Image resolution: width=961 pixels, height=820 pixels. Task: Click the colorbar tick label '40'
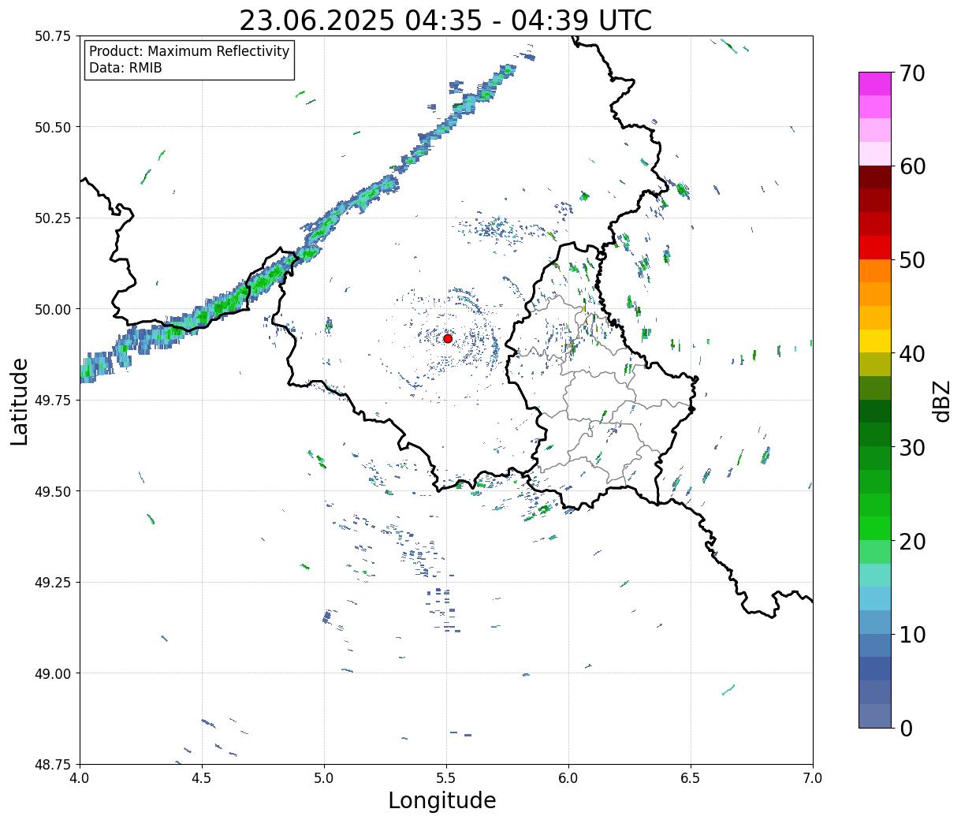912,353
